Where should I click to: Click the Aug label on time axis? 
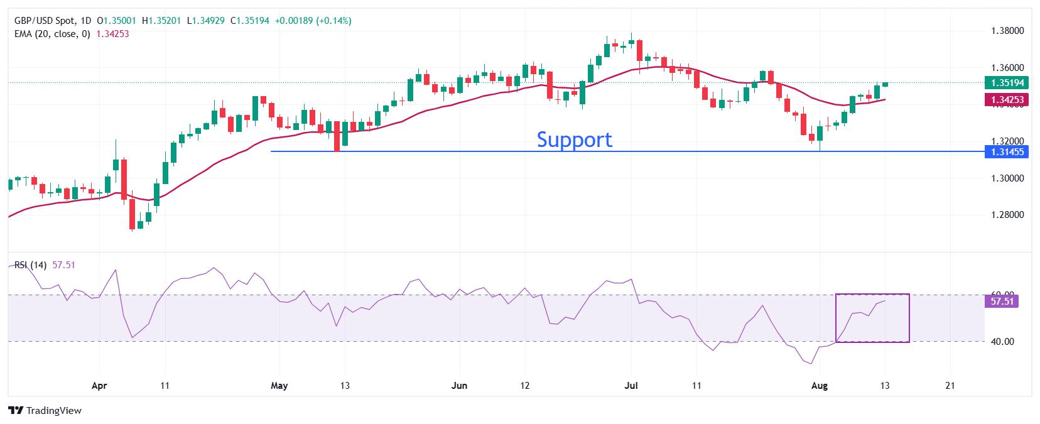(818, 386)
